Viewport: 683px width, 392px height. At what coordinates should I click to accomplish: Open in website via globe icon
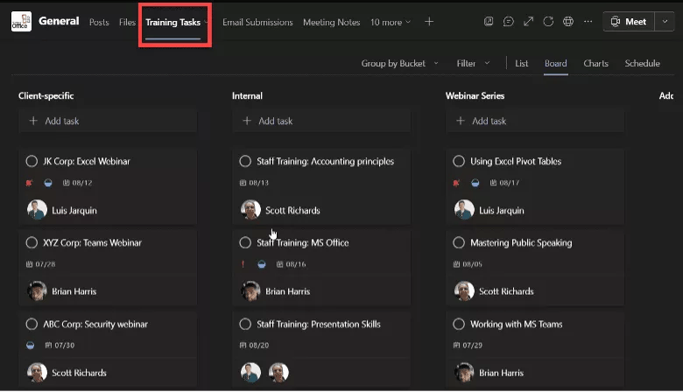pyautogui.click(x=568, y=21)
